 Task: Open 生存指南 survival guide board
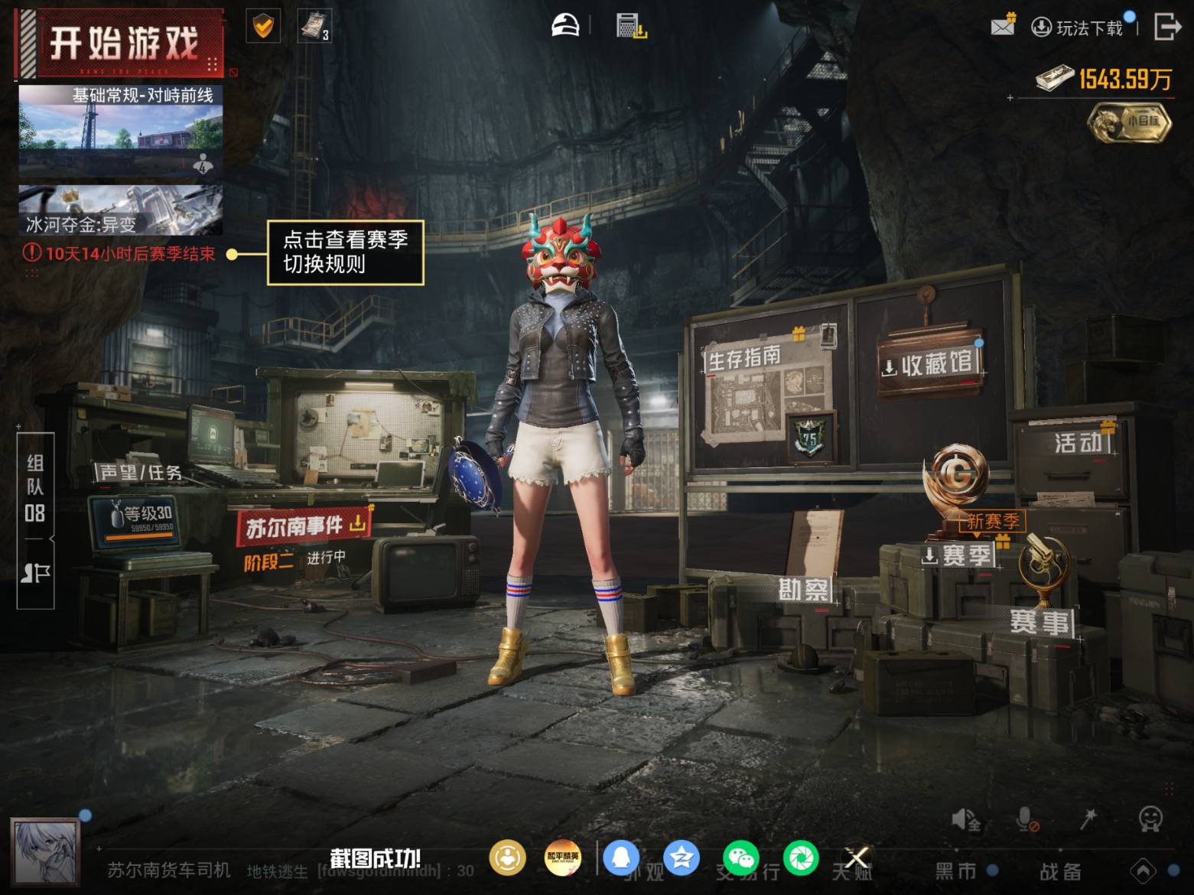coord(744,359)
